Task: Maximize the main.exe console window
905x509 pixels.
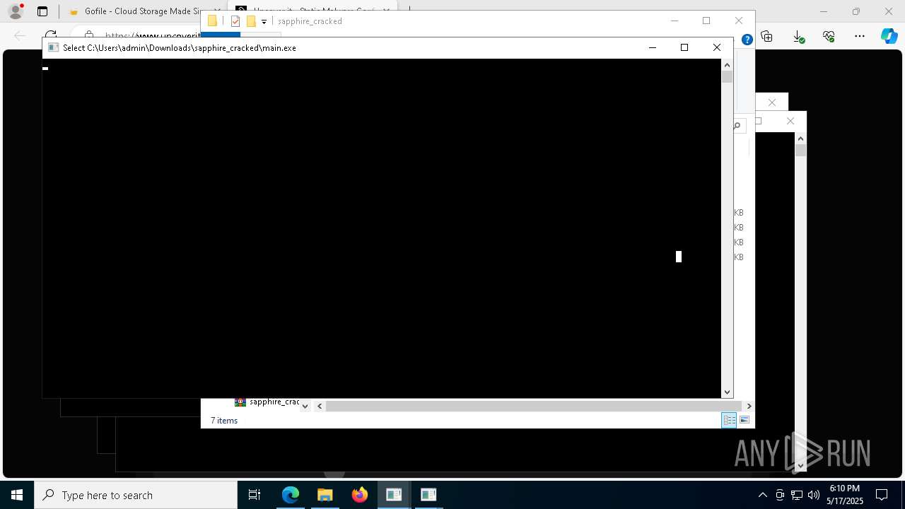Action: (x=684, y=47)
